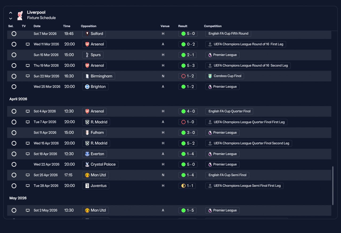Click Juventus crest in opposition column
The height and width of the screenshot is (233, 341).
coord(87,186)
